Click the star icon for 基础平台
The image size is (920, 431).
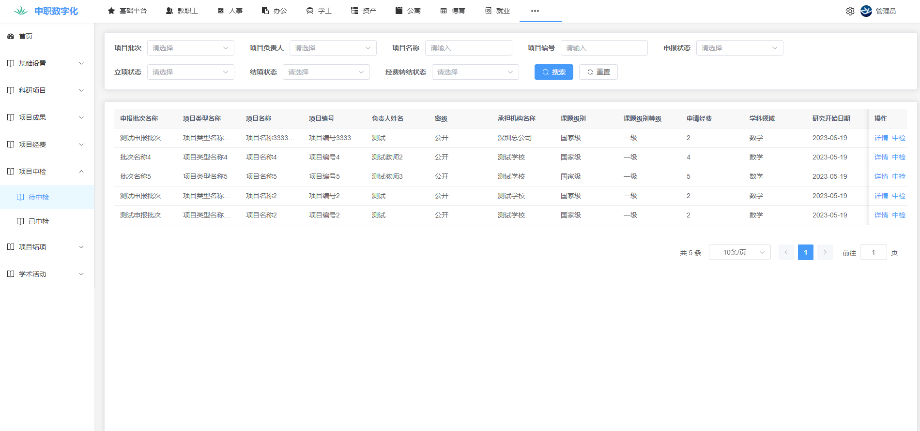[111, 11]
